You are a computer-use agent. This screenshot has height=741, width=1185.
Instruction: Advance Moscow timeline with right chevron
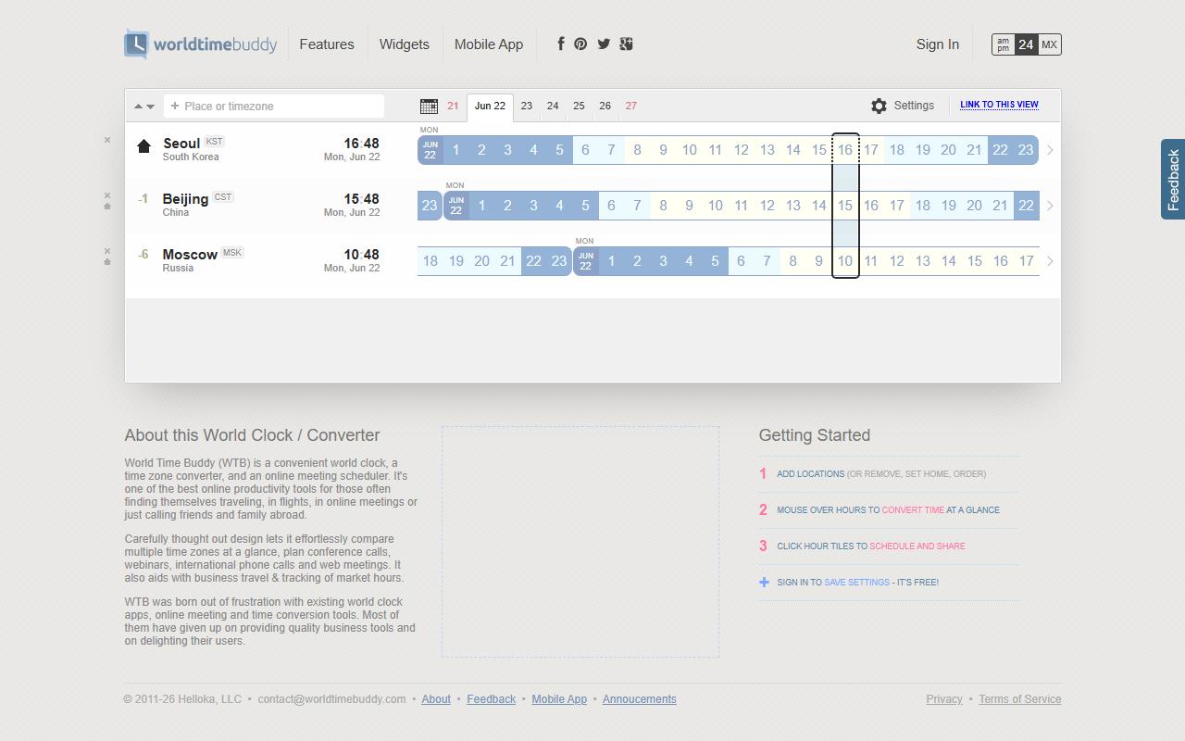point(1050,261)
